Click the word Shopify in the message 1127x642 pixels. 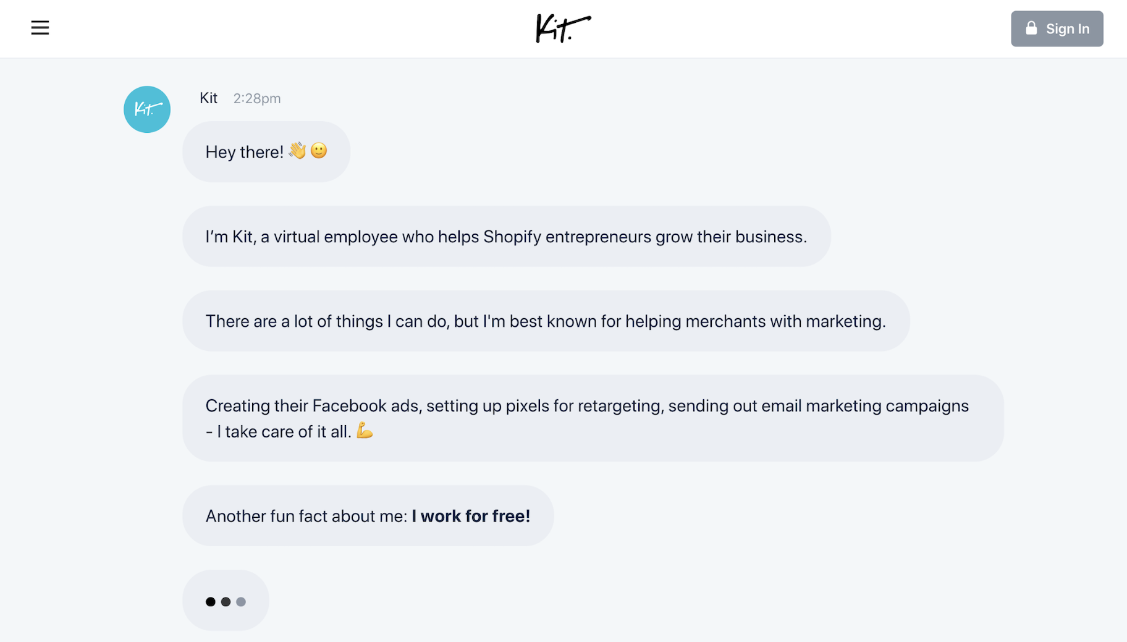(512, 237)
